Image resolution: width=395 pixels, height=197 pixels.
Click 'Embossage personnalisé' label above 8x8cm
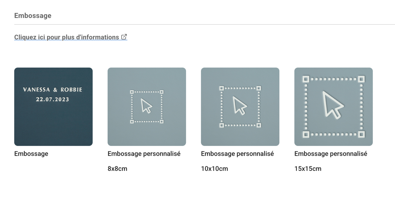(144, 154)
